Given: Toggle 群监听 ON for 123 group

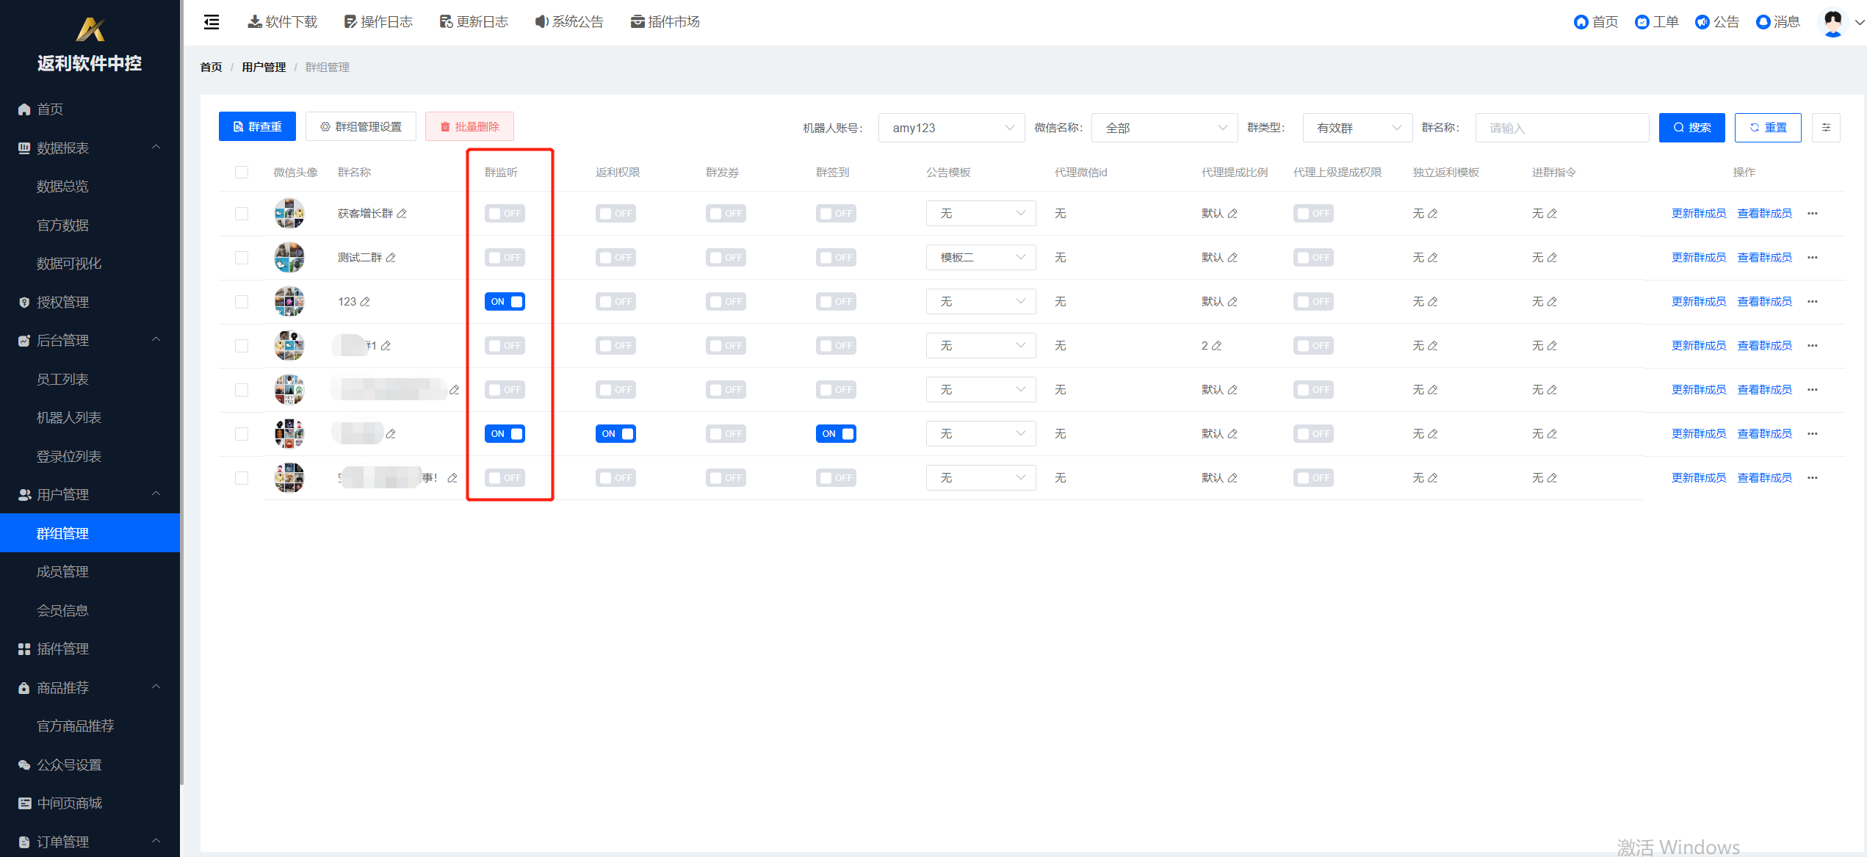Looking at the screenshot, I should (x=506, y=301).
